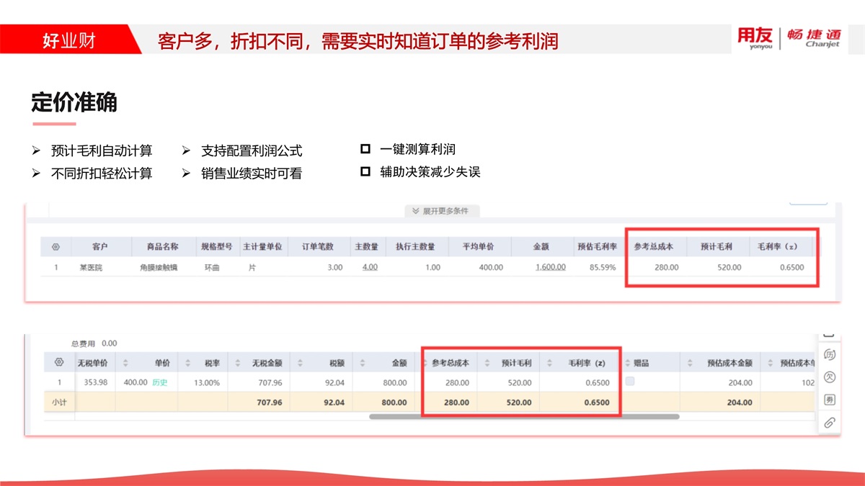Click the paperclip attachment icon
865x486 pixels.
[x=829, y=422]
